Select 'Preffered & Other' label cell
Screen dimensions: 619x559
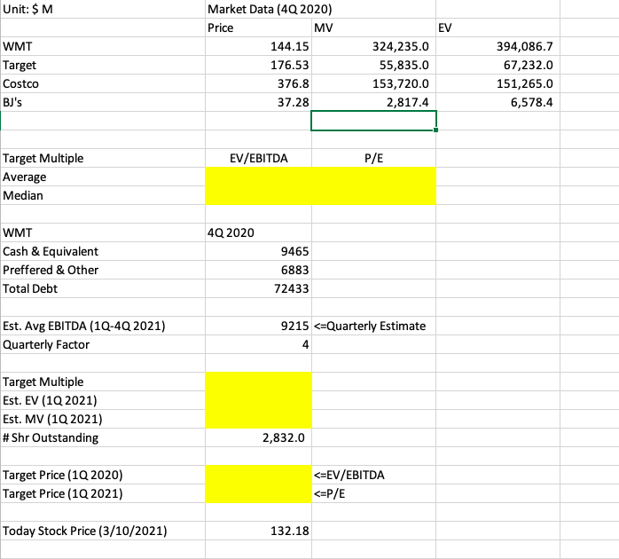[103, 270]
